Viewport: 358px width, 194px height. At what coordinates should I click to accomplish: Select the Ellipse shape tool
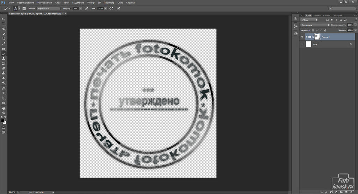[3, 103]
